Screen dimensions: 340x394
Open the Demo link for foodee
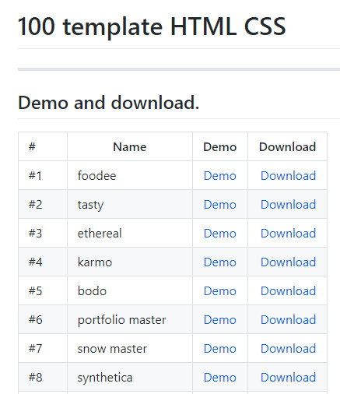coord(220,176)
